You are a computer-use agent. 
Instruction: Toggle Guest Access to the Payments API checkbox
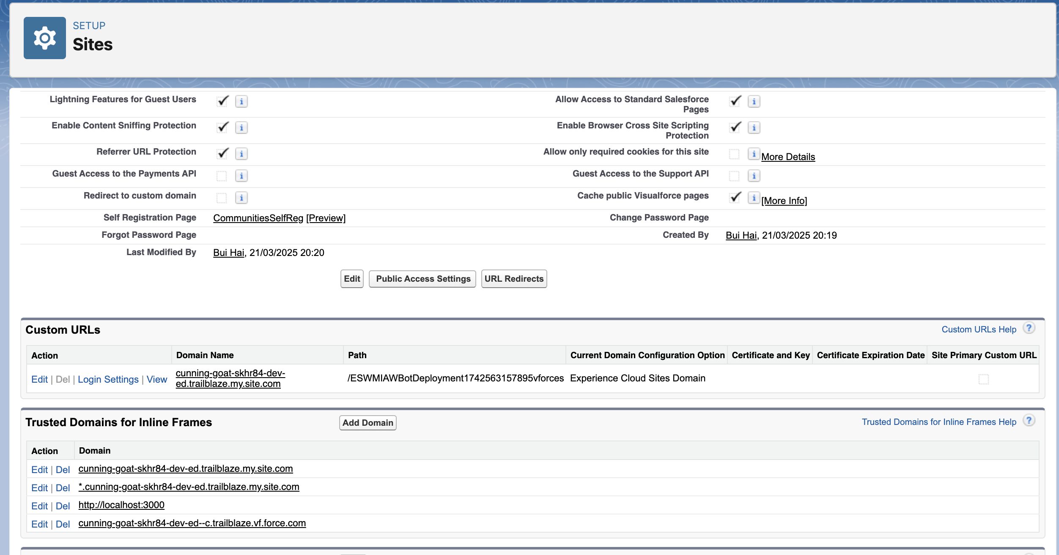tap(222, 176)
